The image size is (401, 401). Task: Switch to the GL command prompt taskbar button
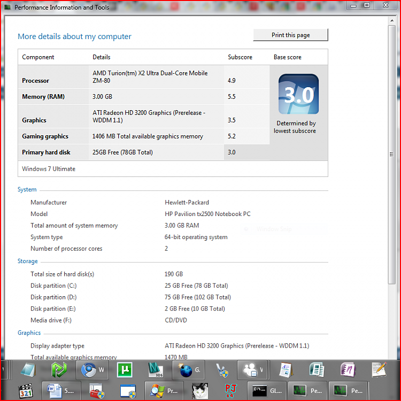[x=267, y=390]
